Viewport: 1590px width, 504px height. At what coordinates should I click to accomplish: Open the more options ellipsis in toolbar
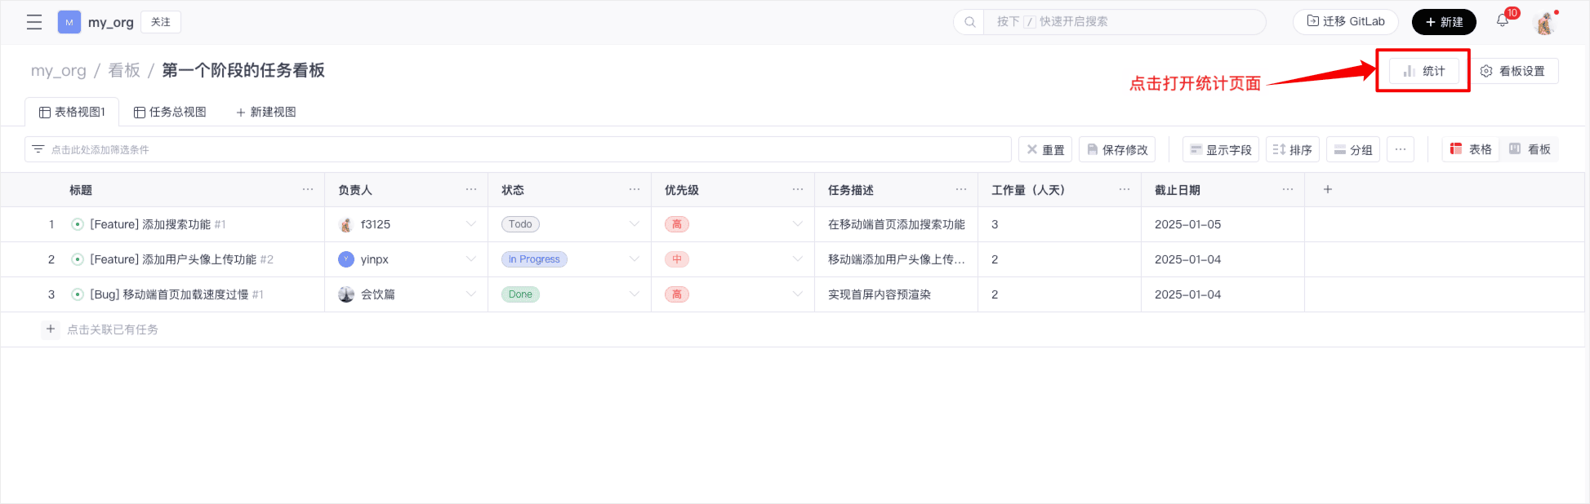tap(1400, 149)
